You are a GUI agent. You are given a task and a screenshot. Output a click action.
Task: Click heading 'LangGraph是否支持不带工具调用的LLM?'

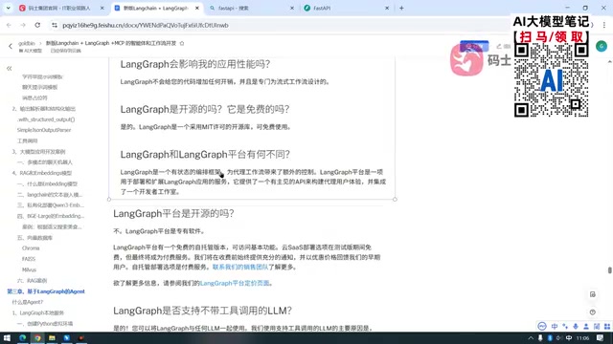202,311
